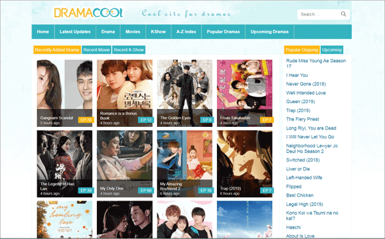The width and height of the screenshot is (385, 239).
Task: Switch to the Recent K-Show tab
Action: [129, 50]
